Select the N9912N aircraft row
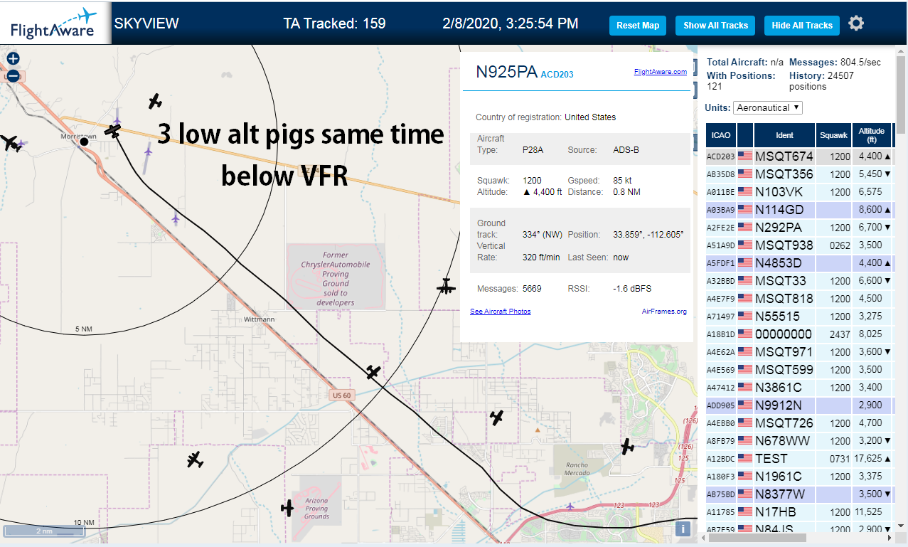 pyautogui.click(x=799, y=405)
